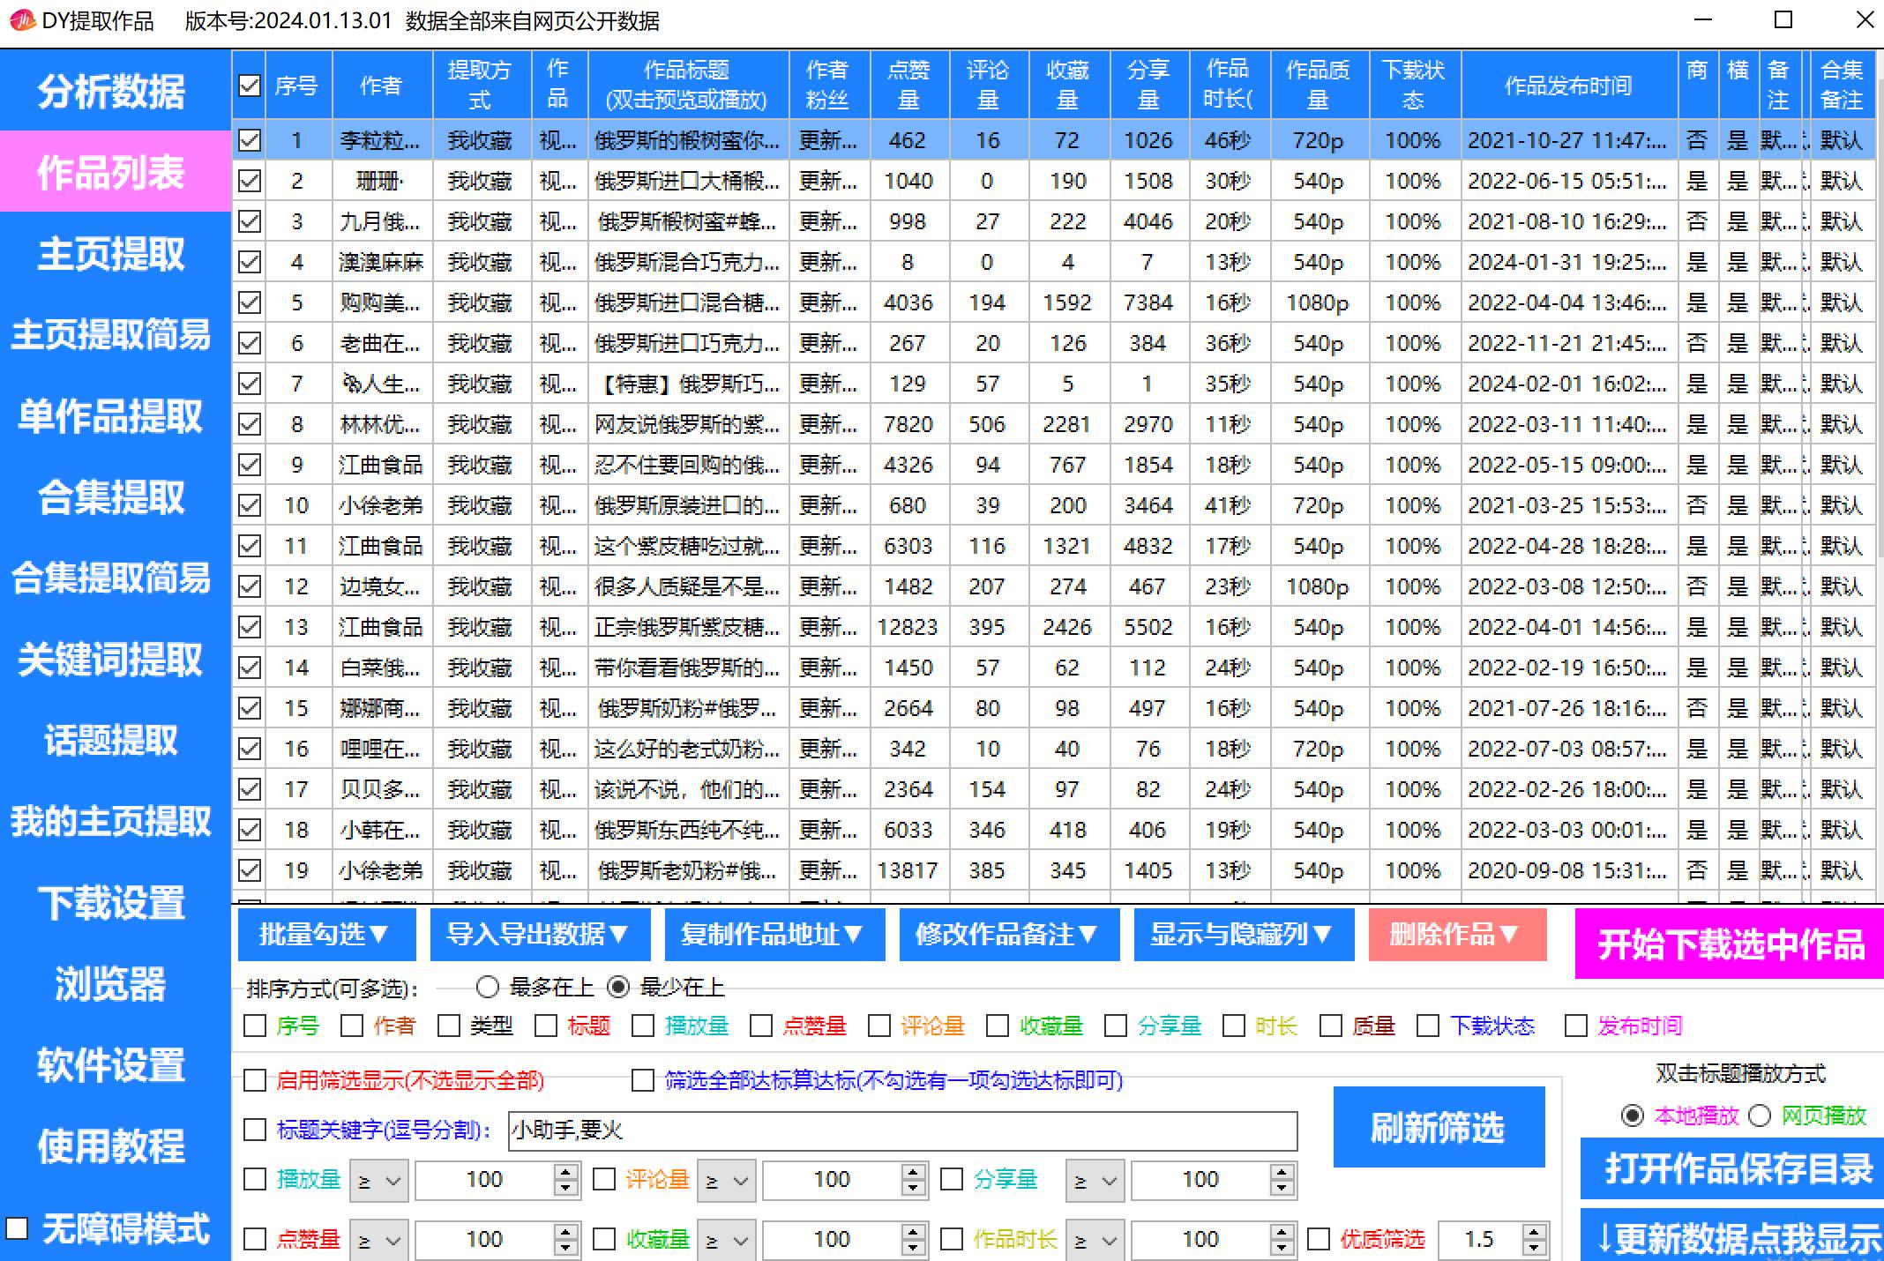
Task: Toggle the select-all checkbox in table header
Action: tap(250, 84)
